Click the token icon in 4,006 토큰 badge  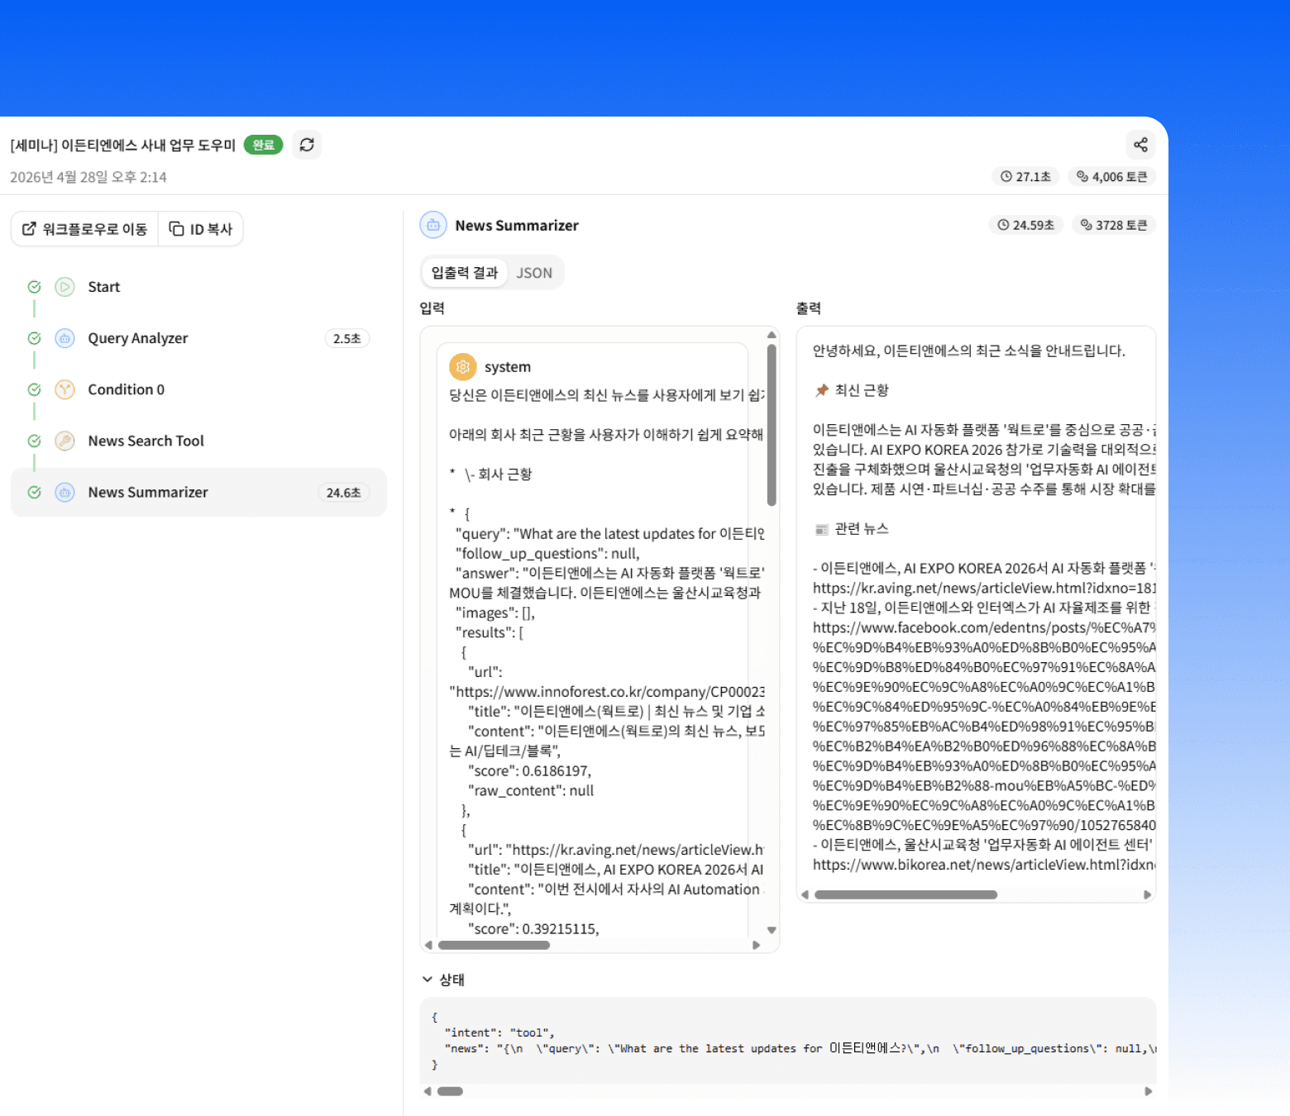tap(1082, 176)
